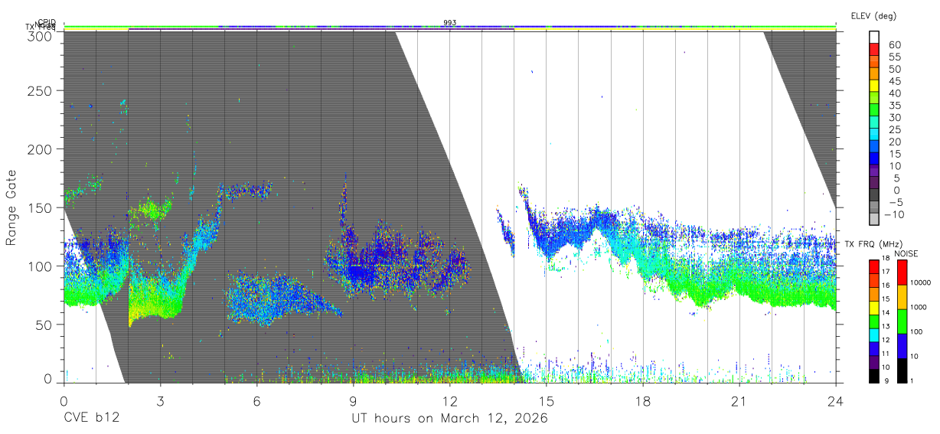Click the '18' hour tick on UT axis
Viewport: 940px width, 434px height.
(x=642, y=401)
